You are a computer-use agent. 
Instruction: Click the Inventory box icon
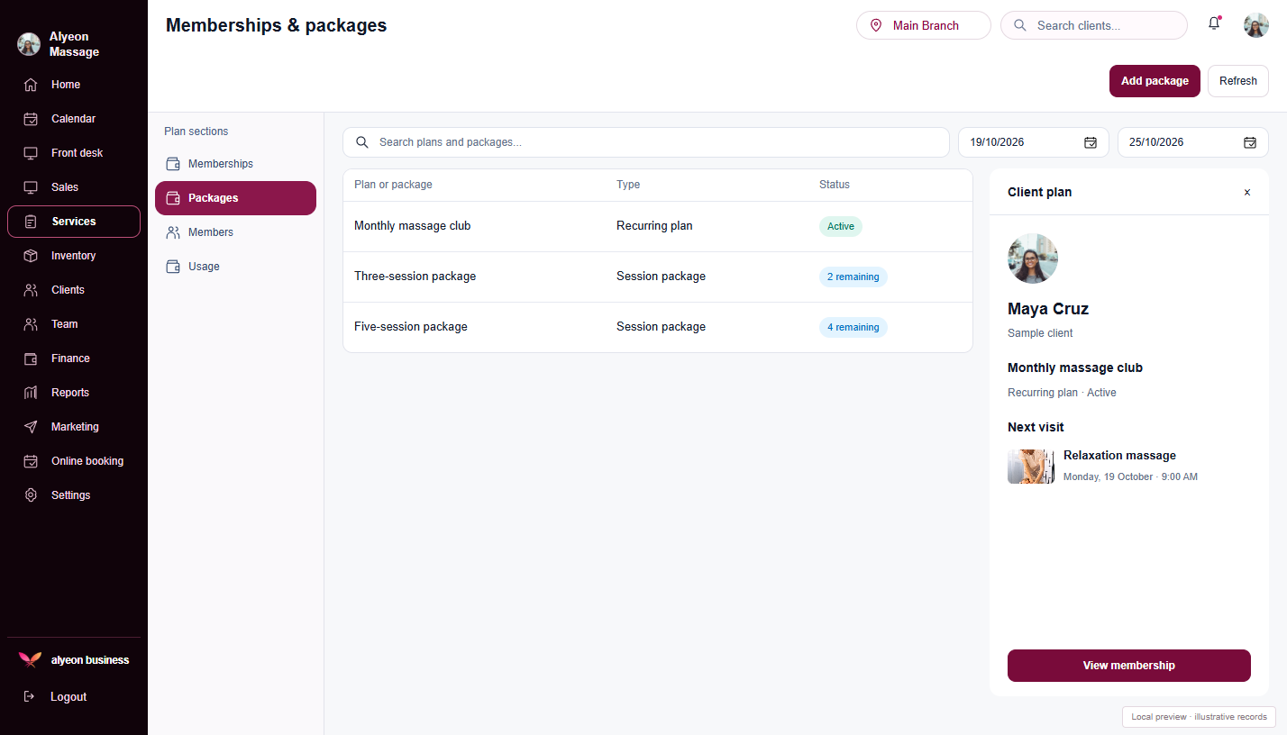pos(31,256)
